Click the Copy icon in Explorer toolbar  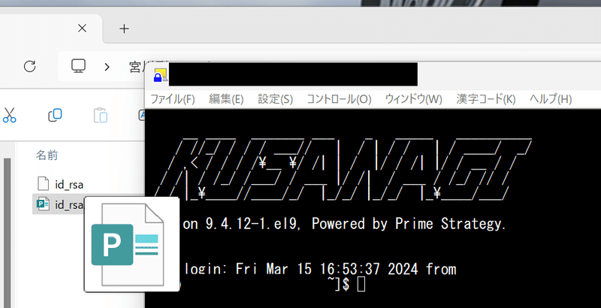[55, 115]
